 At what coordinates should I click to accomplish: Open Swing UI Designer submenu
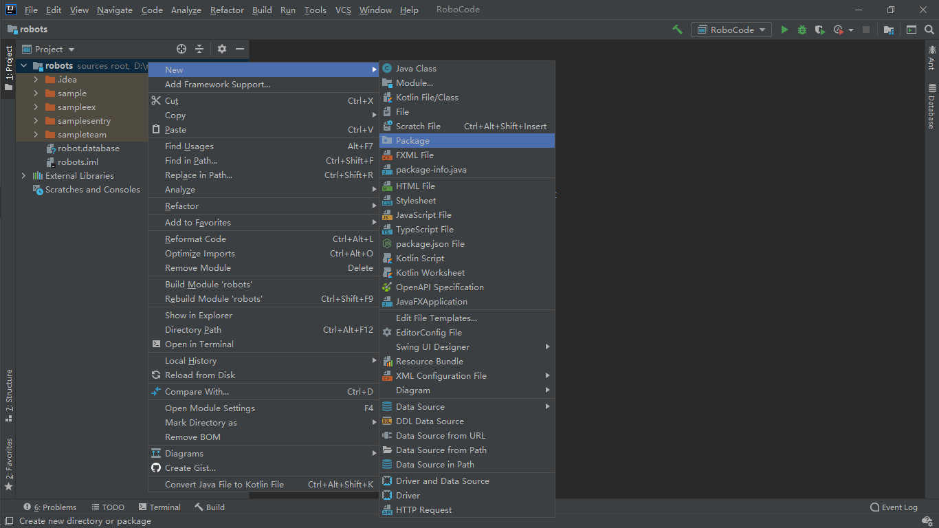[467, 347]
